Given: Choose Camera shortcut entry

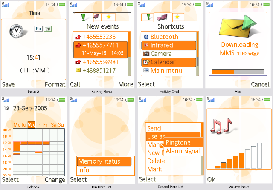Looking at the screenshot, I should point(169,54).
